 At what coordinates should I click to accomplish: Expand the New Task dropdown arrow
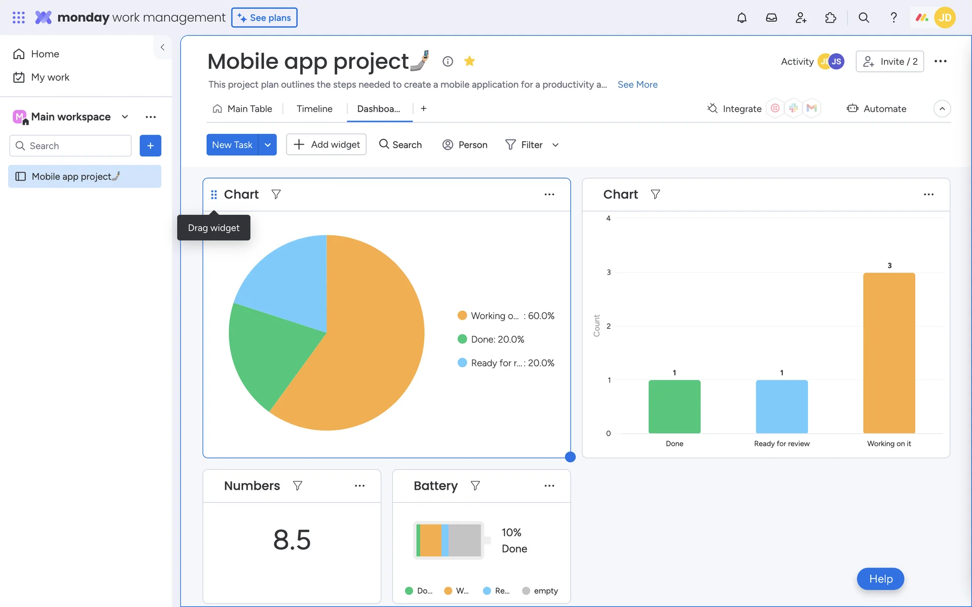(267, 145)
